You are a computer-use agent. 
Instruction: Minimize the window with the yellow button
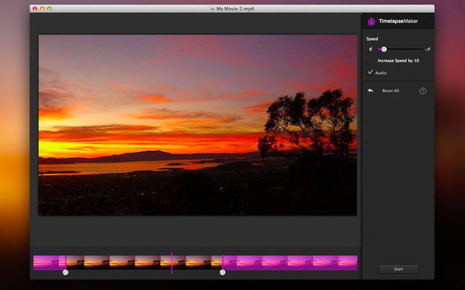click(42, 9)
